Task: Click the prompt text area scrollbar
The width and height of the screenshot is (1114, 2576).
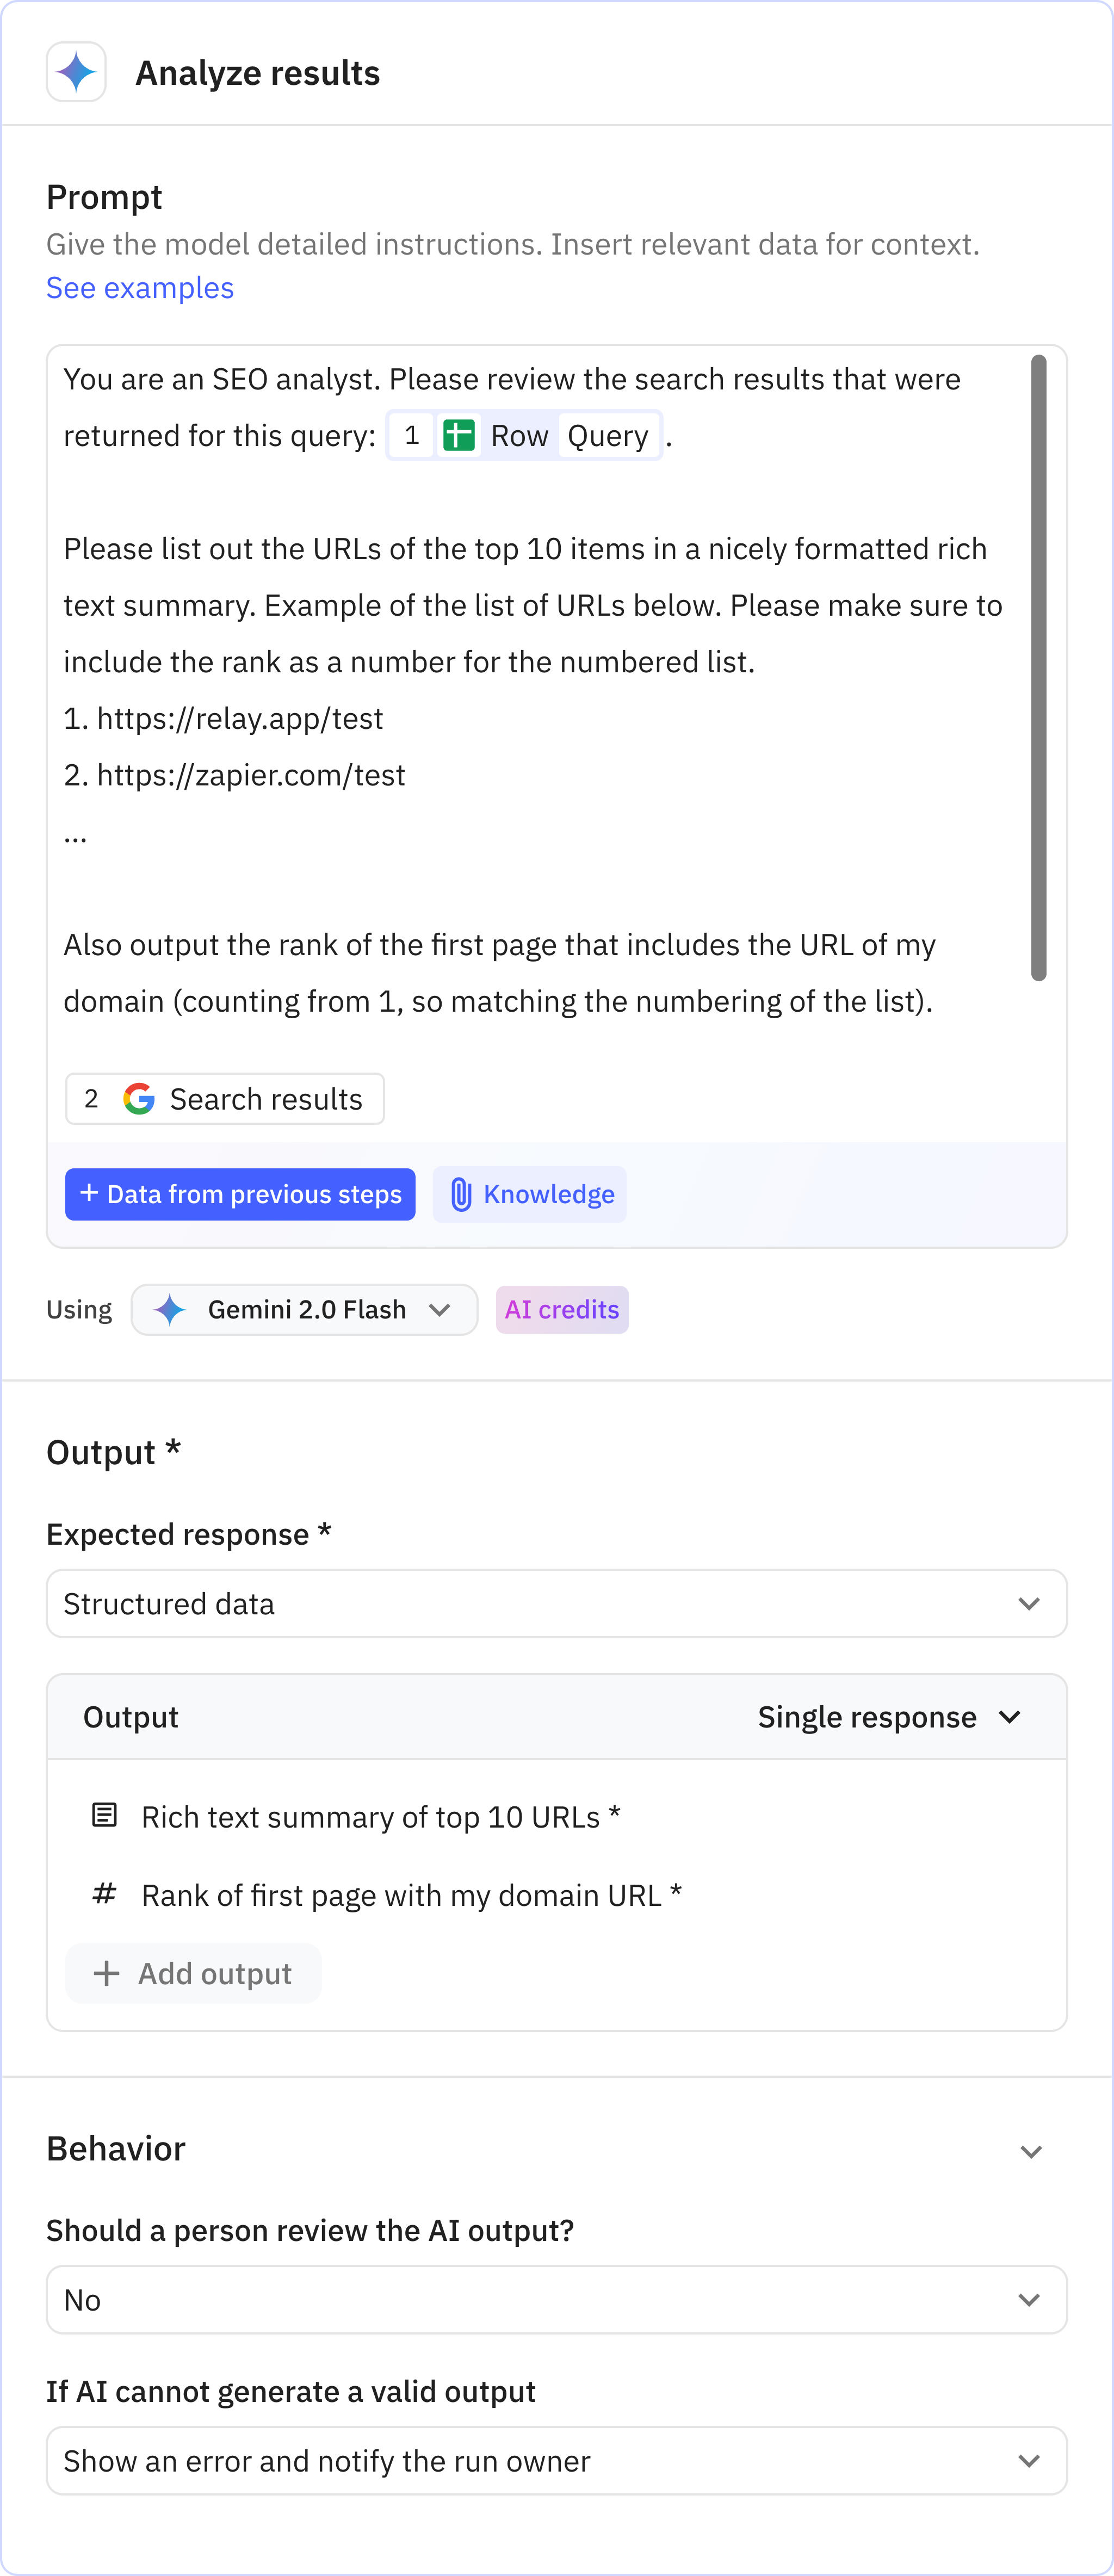Action: [1038, 667]
